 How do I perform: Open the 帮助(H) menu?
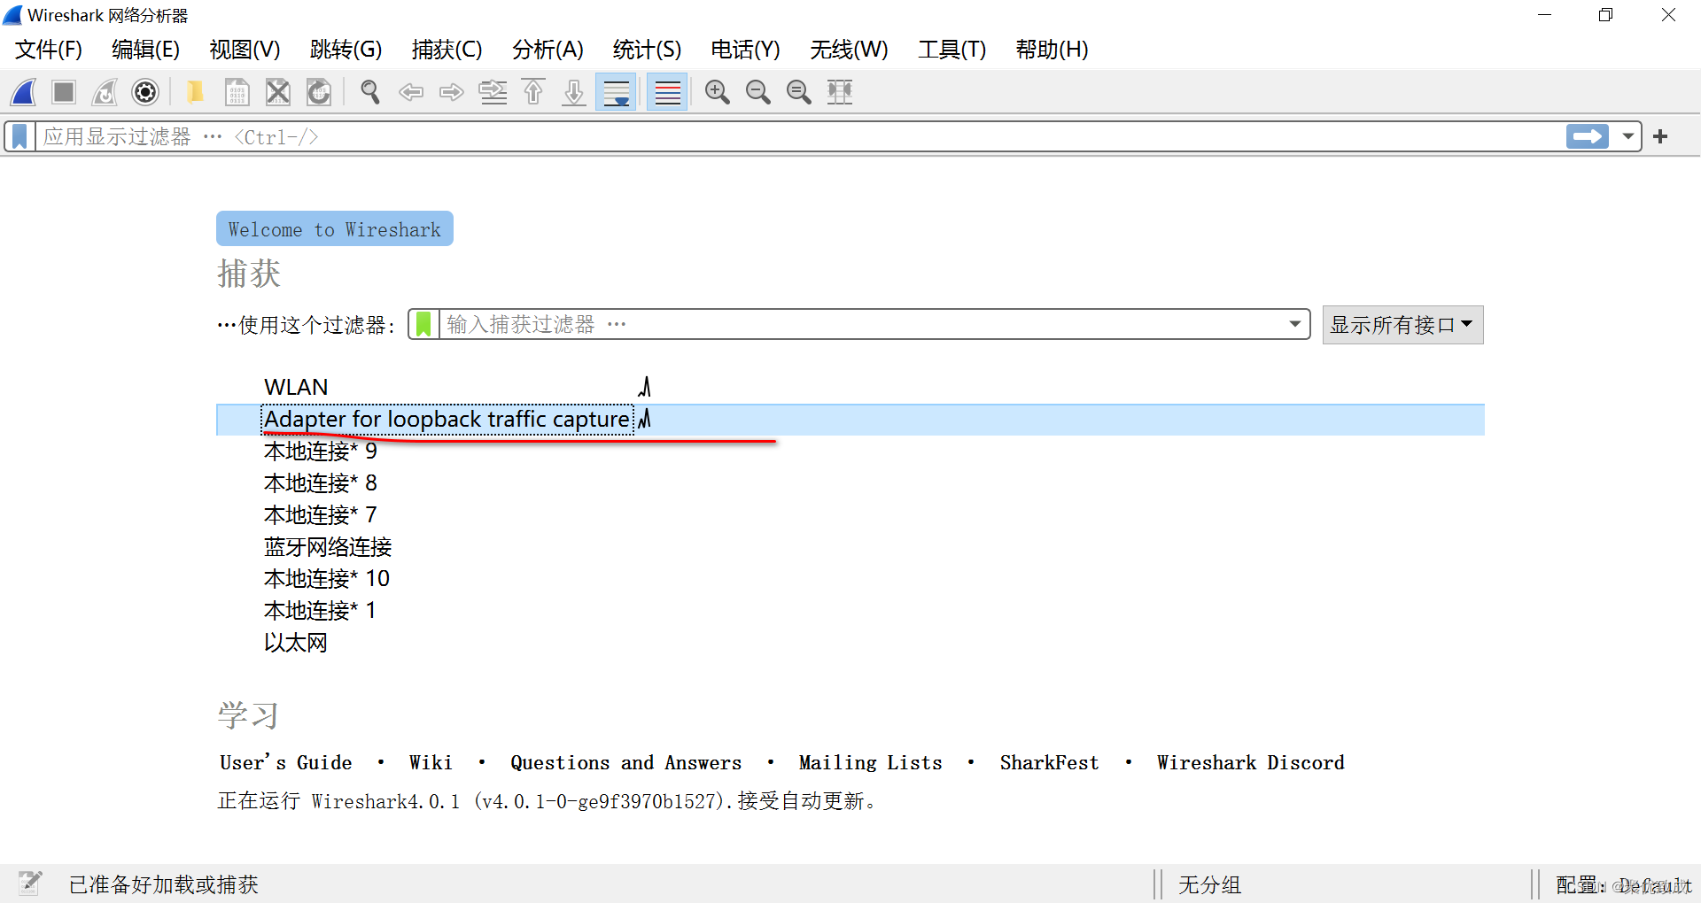coord(1052,50)
